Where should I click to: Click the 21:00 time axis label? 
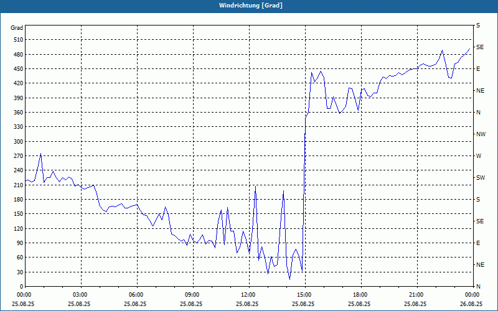415,295
